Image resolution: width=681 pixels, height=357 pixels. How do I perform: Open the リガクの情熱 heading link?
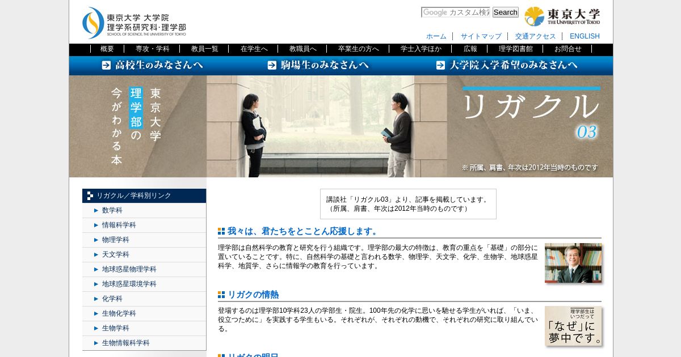click(253, 295)
